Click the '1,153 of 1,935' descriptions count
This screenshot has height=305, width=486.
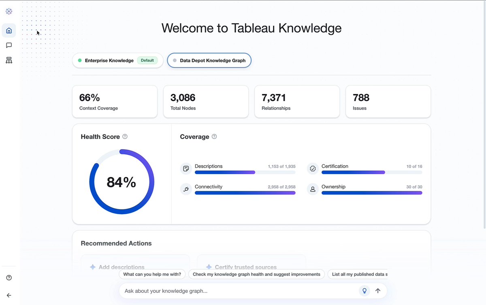281,166
